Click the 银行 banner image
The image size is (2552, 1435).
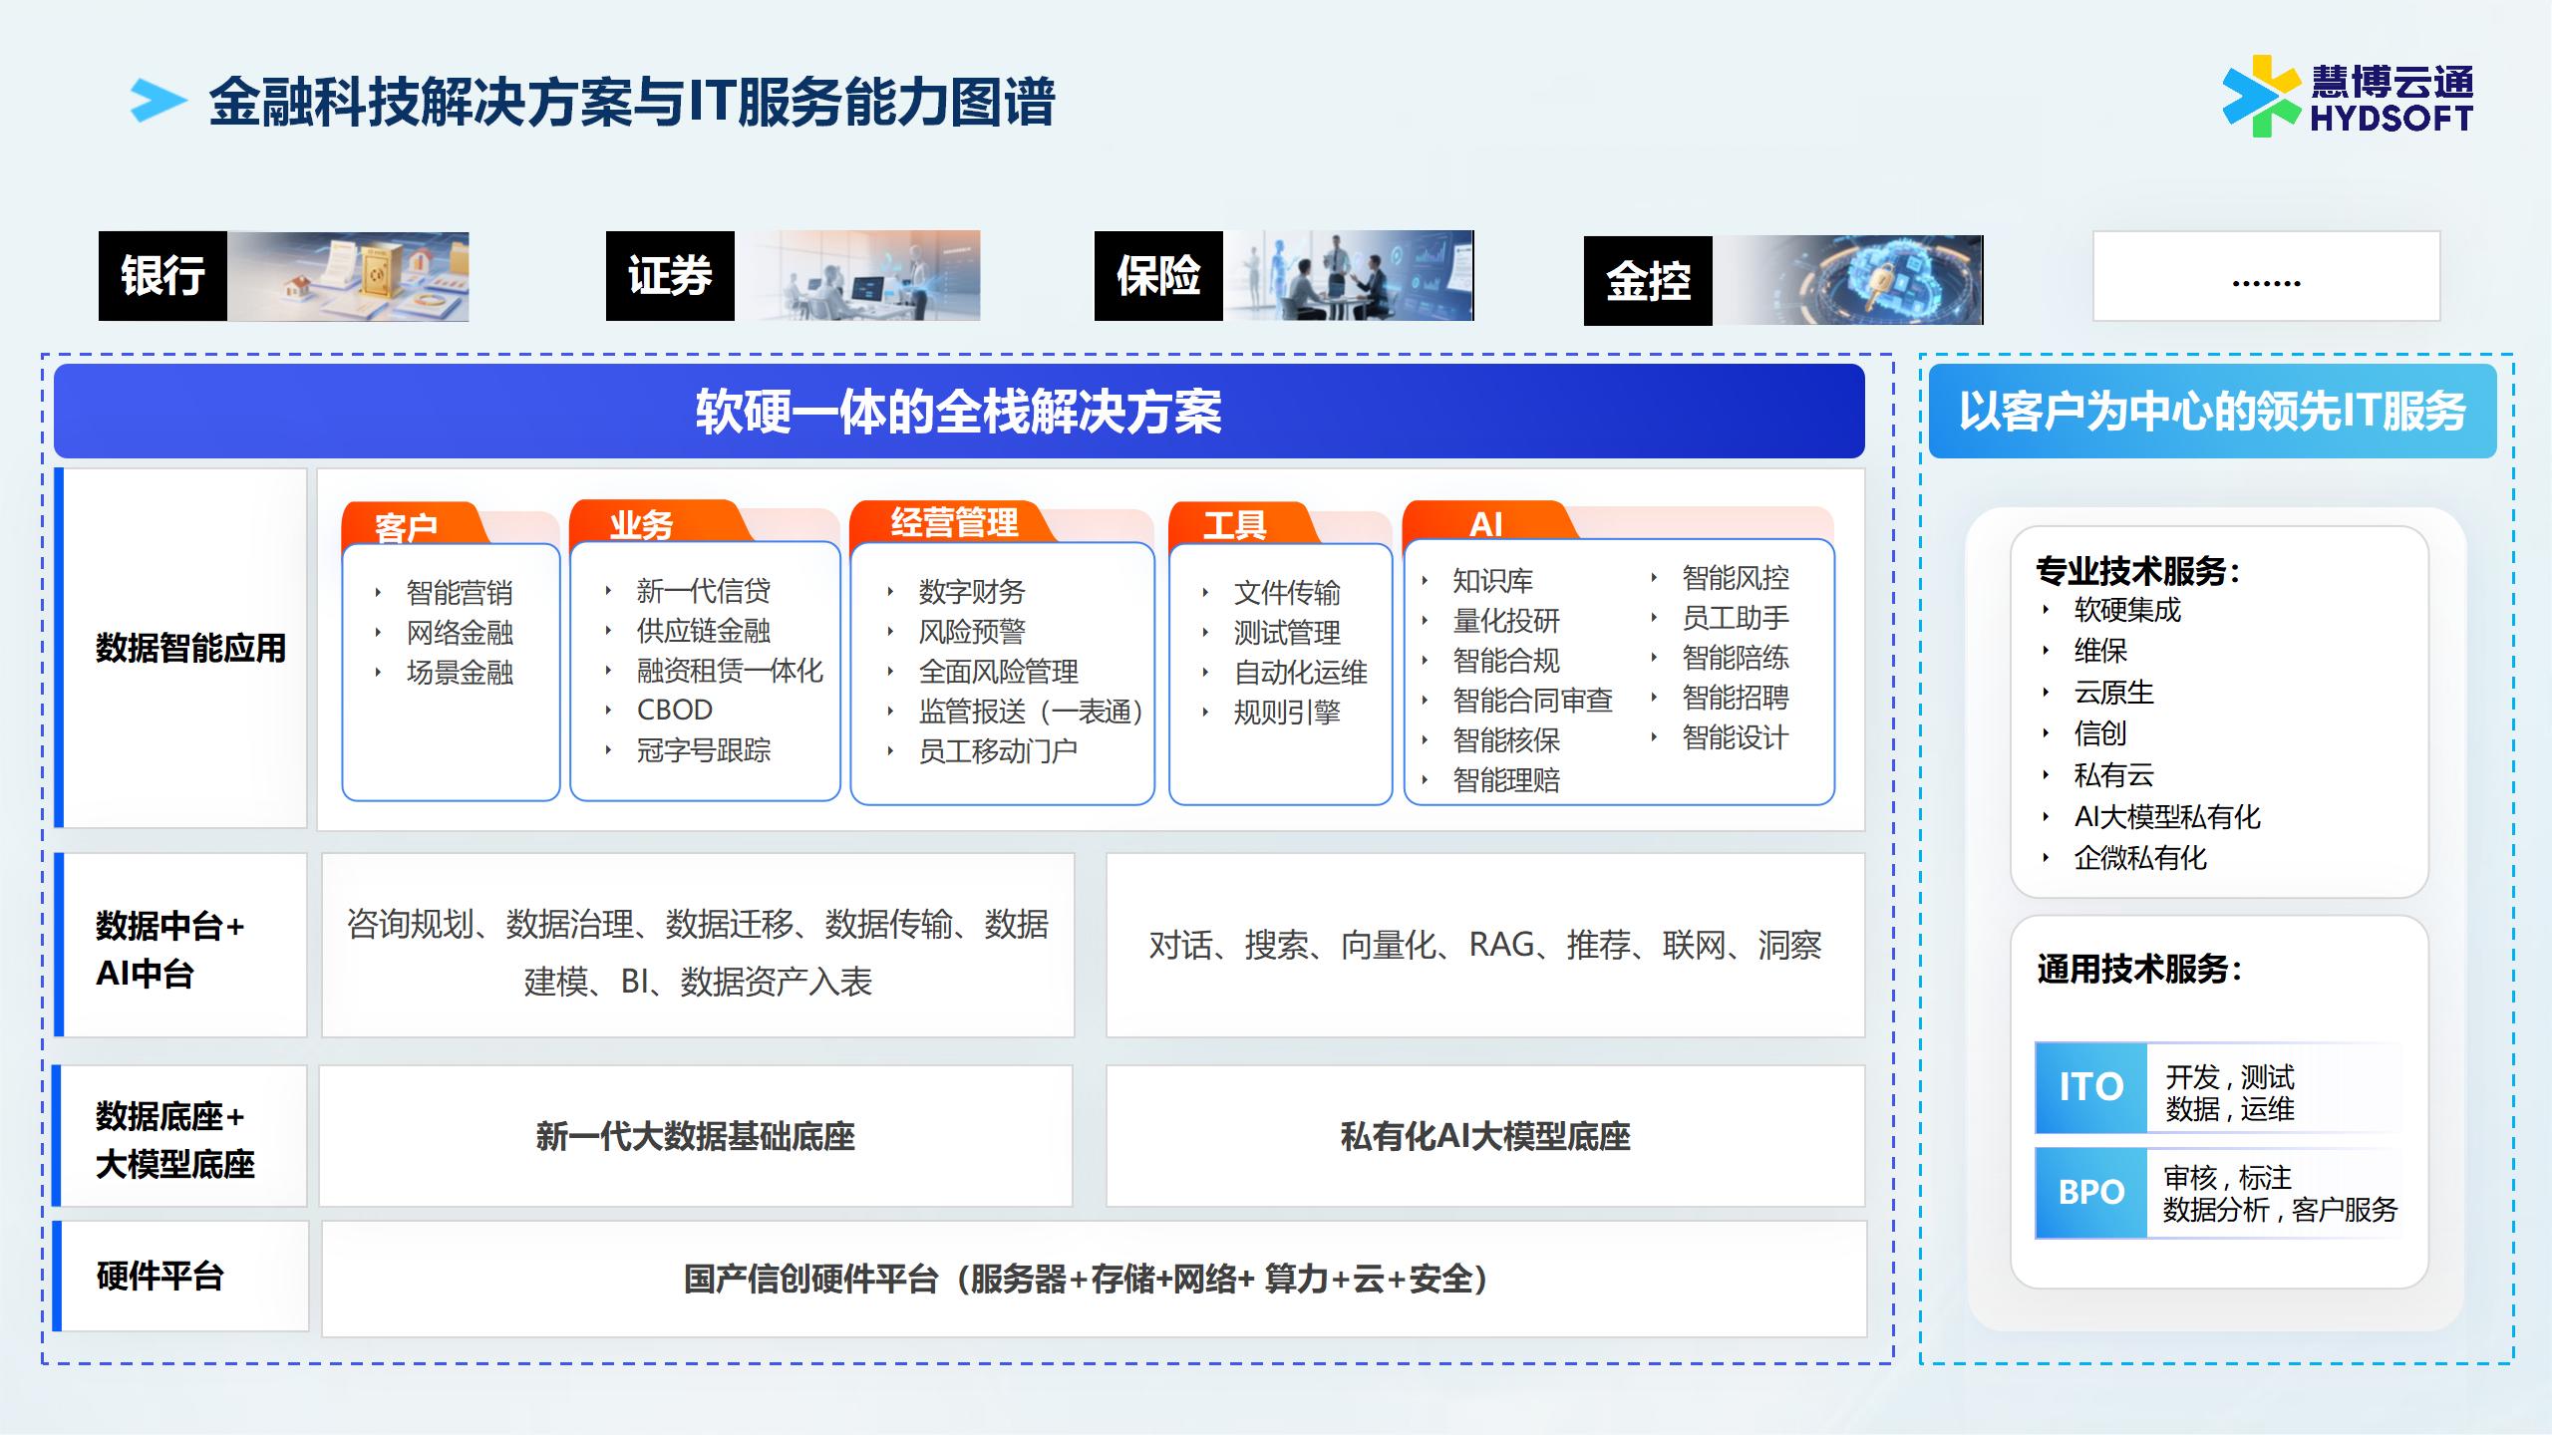click(x=347, y=276)
